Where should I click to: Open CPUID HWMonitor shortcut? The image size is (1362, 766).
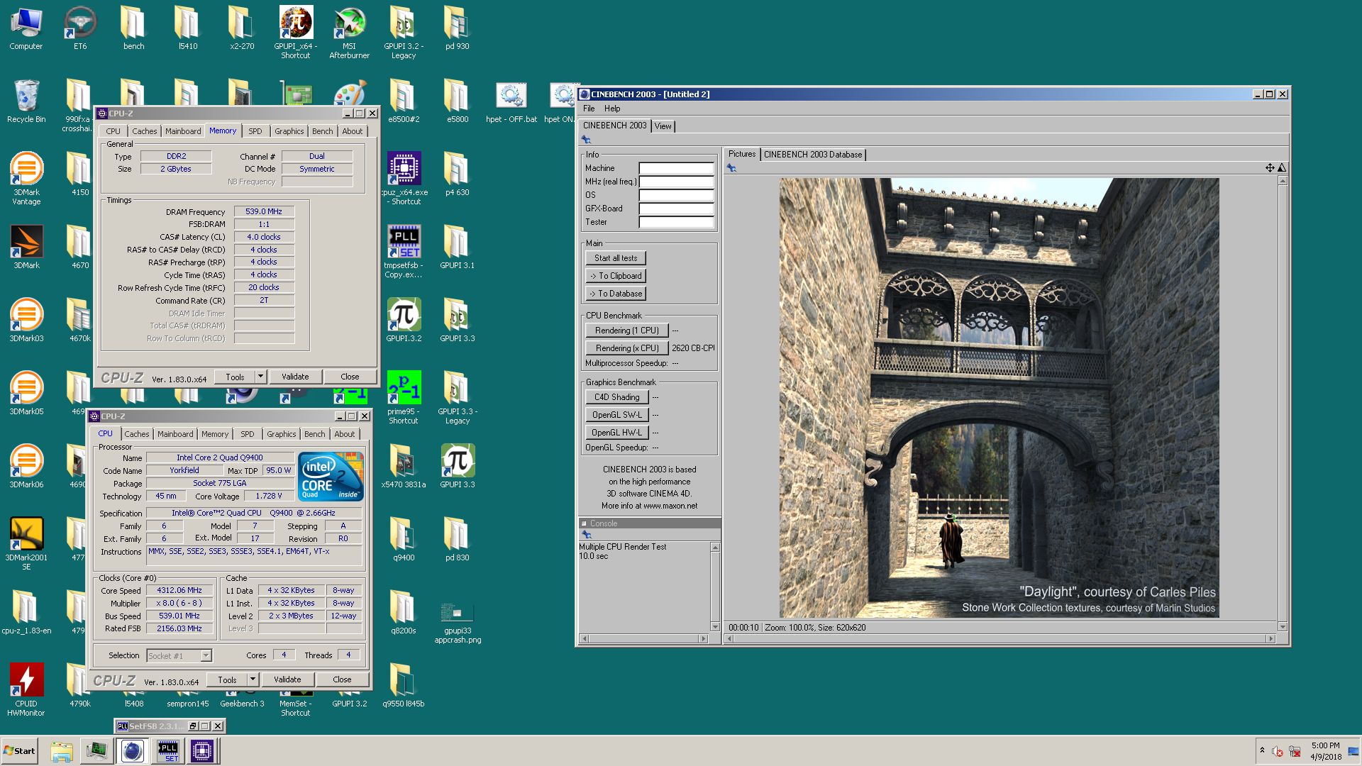tap(26, 690)
